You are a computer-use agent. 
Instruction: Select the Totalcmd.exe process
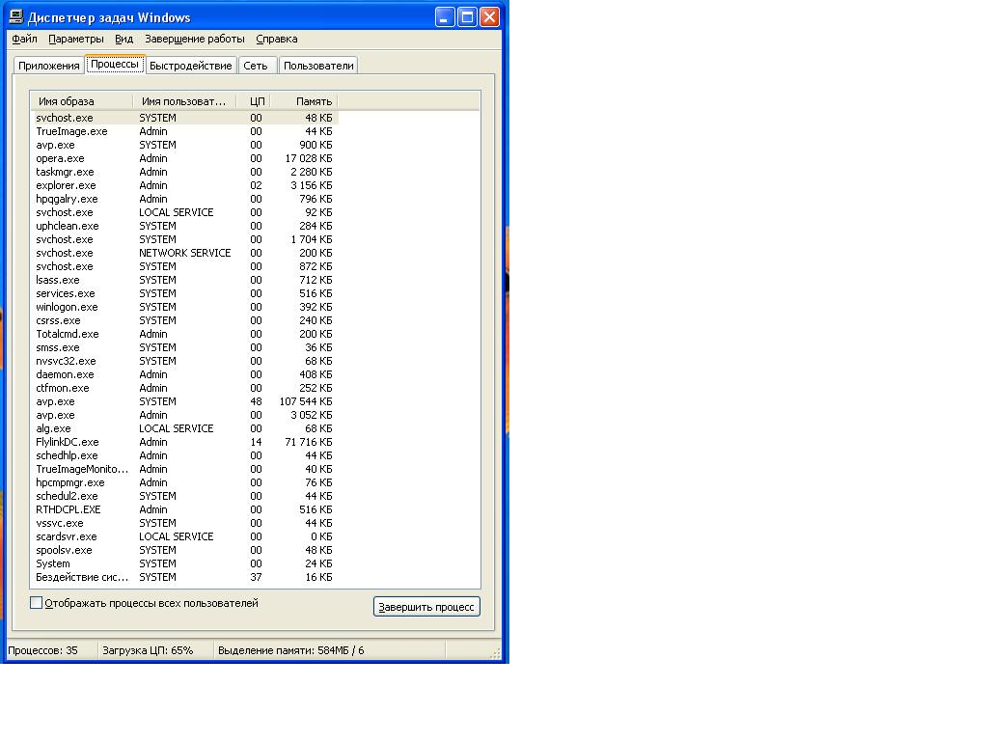[x=184, y=335]
